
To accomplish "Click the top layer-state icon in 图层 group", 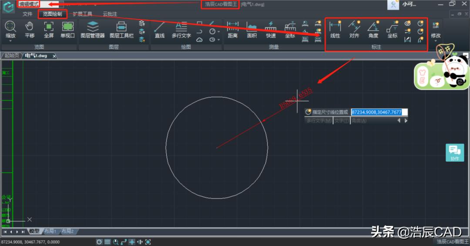I will tap(142, 23).
